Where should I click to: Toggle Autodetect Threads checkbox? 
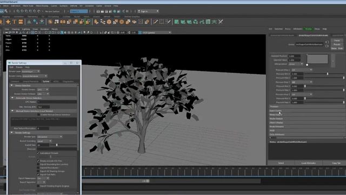[38, 153]
